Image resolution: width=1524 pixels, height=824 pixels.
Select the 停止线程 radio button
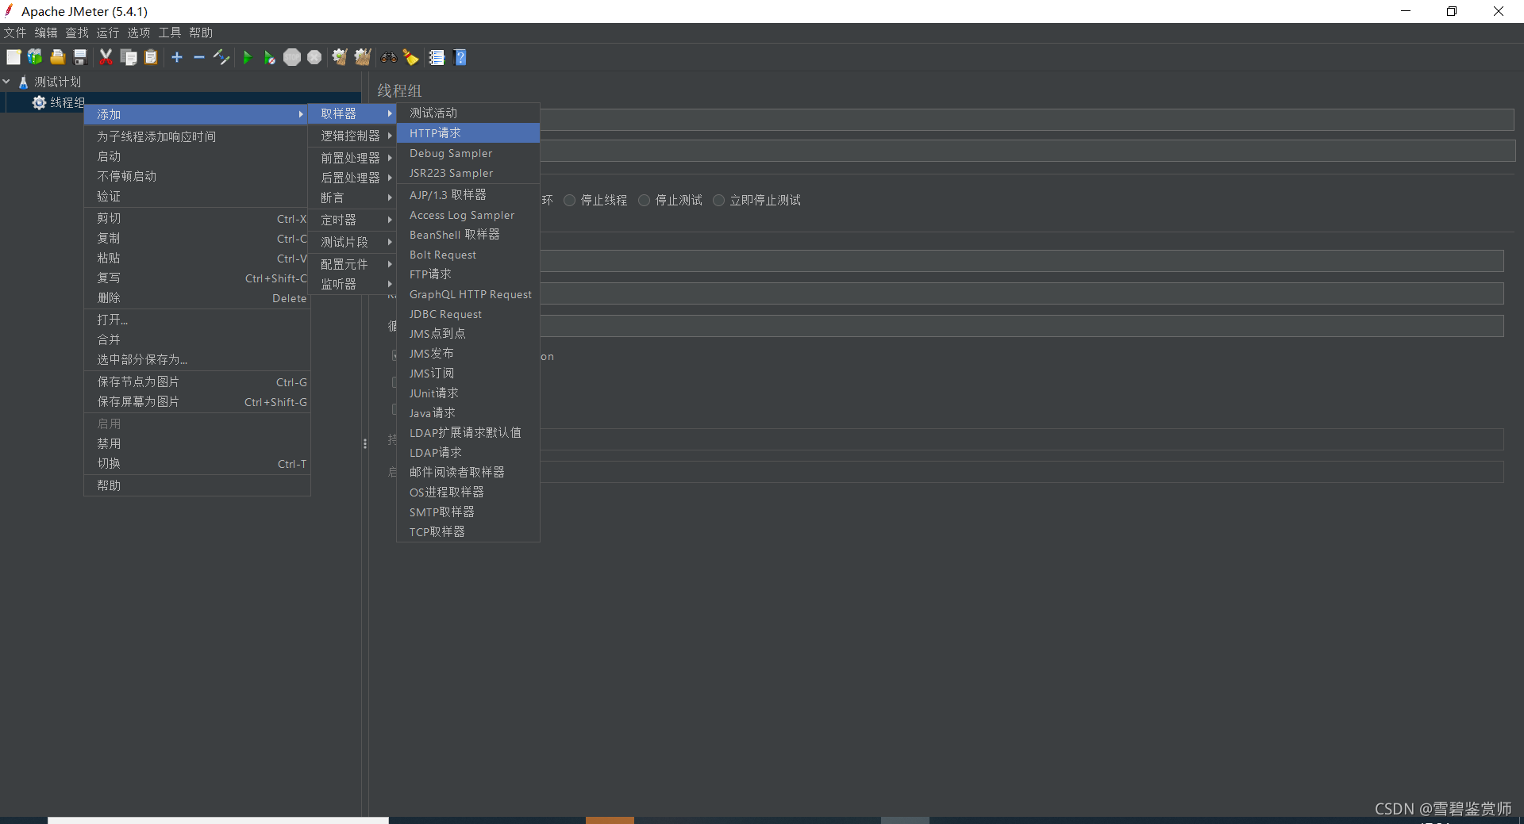pos(569,201)
